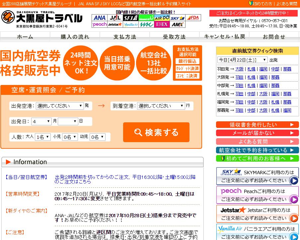The image size is (300, 240).
Task: Click the 航空会社で予約を持っている button
Action: [x=257, y=150]
